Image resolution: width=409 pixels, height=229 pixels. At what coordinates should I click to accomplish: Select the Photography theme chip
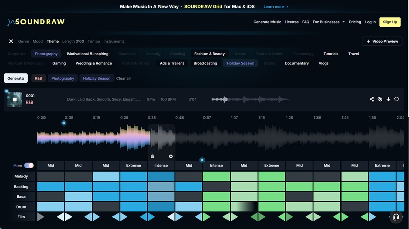point(46,54)
